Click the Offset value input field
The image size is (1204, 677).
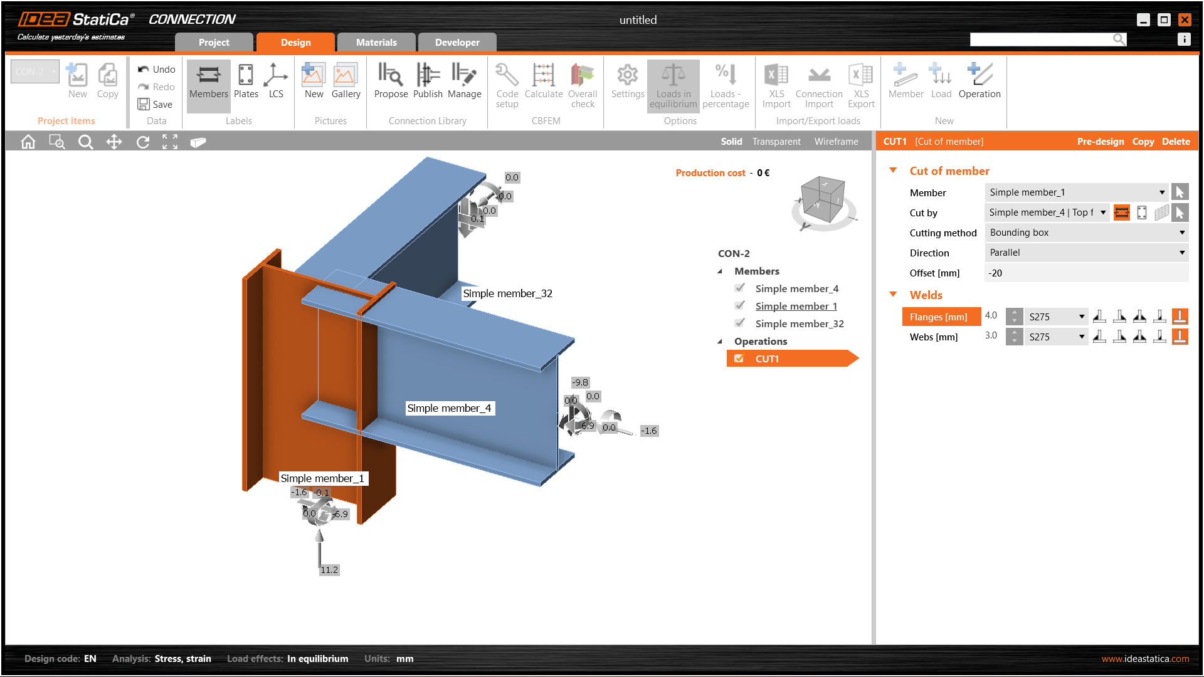[x=1086, y=273]
